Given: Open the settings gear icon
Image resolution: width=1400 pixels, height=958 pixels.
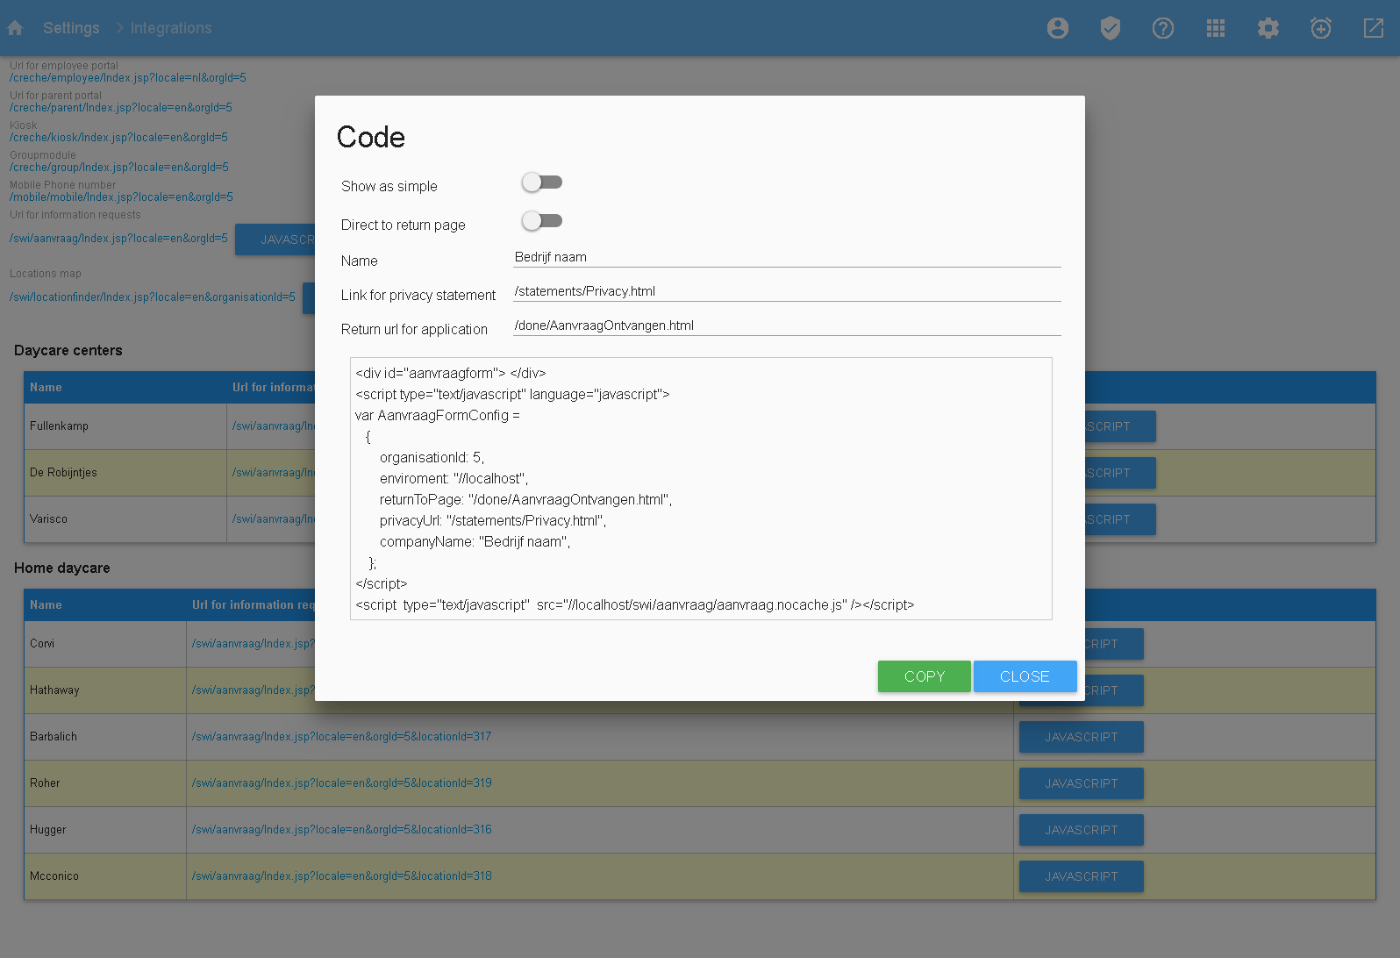Looking at the screenshot, I should point(1268,28).
